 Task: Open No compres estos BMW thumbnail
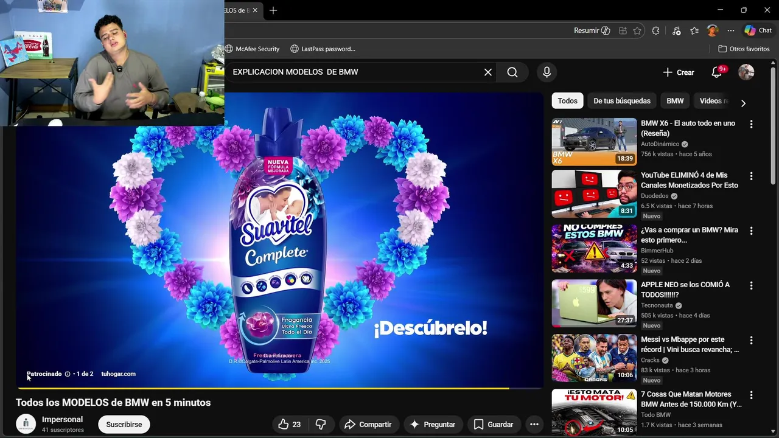(594, 248)
